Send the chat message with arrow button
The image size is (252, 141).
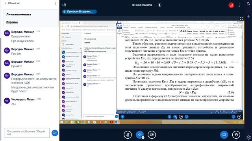point(55,133)
